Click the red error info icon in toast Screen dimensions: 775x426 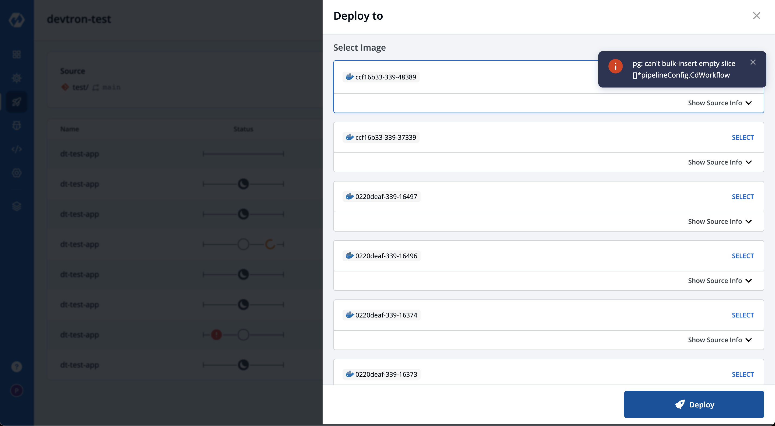615,66
